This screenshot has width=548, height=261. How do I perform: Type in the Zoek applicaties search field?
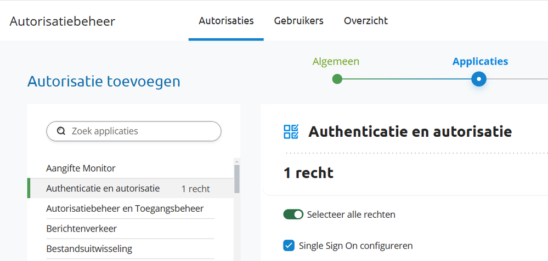(143, 131)
